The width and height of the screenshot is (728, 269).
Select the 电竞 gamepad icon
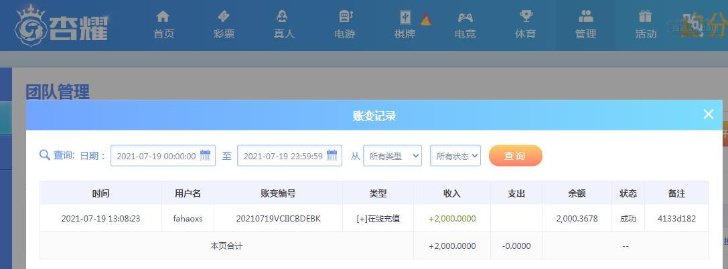465,17
